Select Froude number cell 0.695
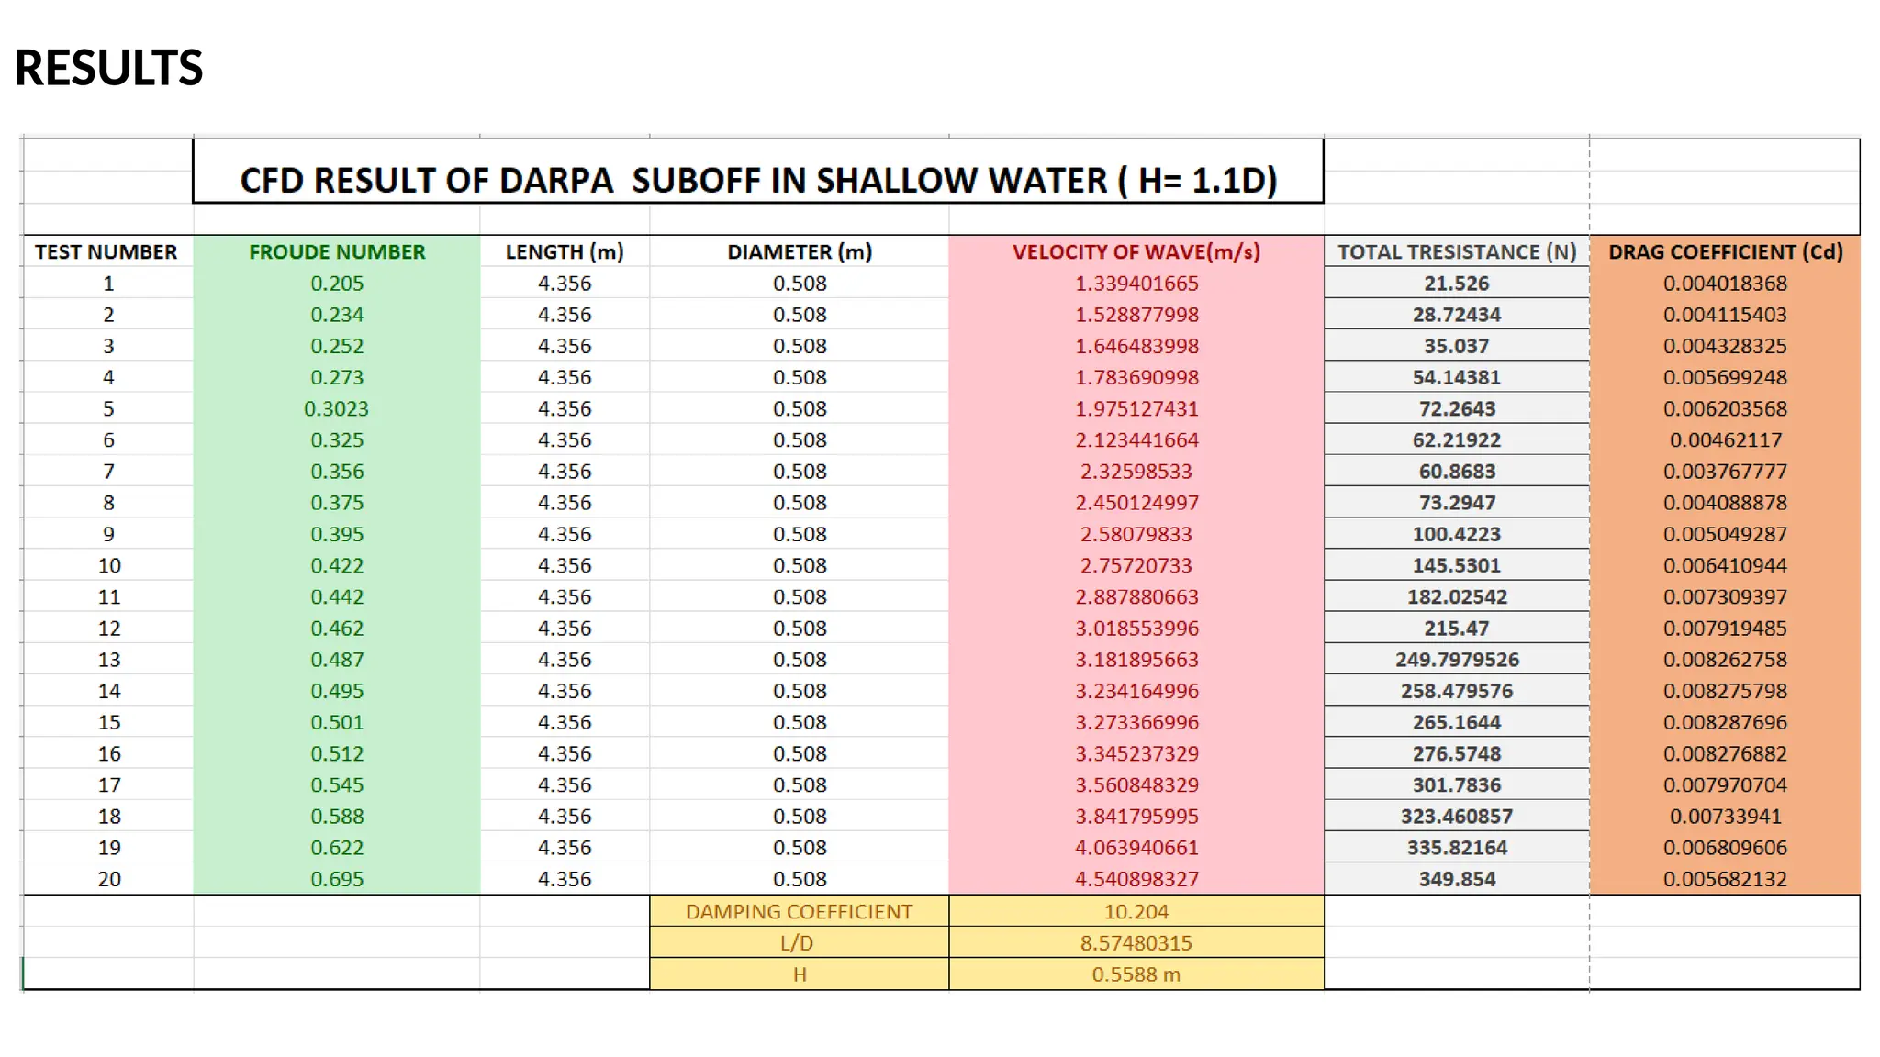Viewport: 1880px width, 1057px height. click(337, 879)
